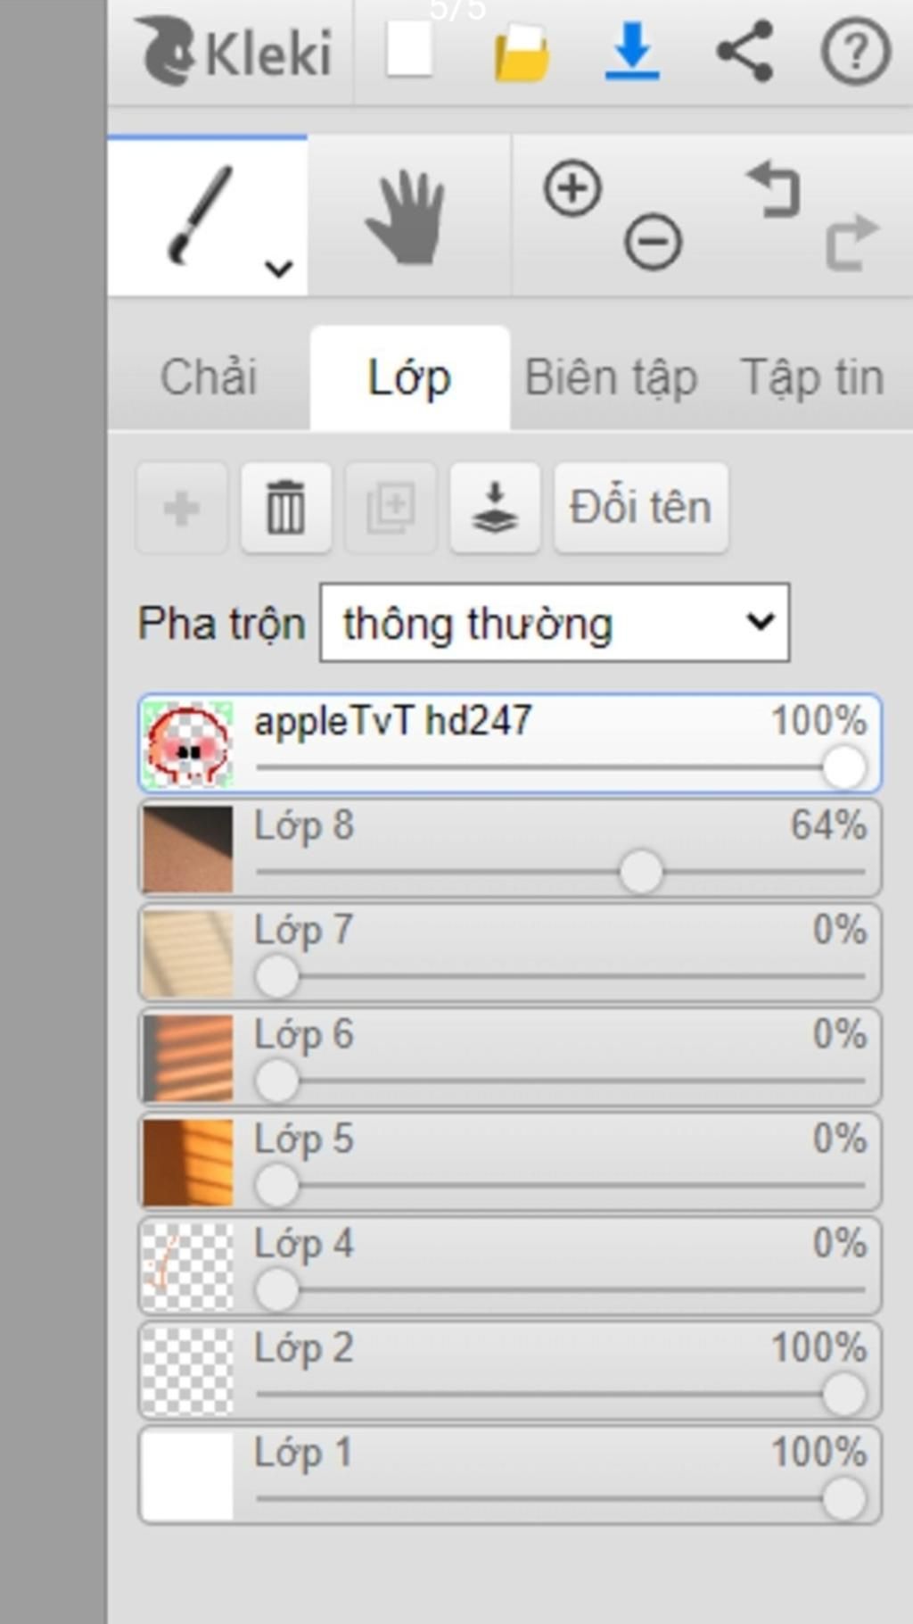The width and height of the screenshot is (913, 1624).
Task: Open the Pha trộn blend mode dropdown
Action: [x=554, y=623]
